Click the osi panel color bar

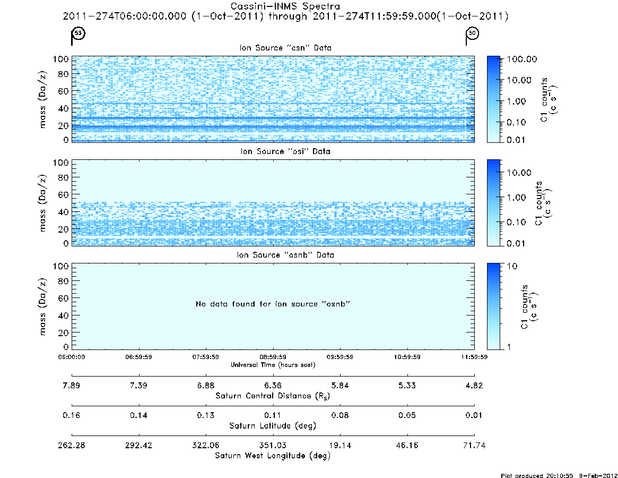click(x=493, y=203)
